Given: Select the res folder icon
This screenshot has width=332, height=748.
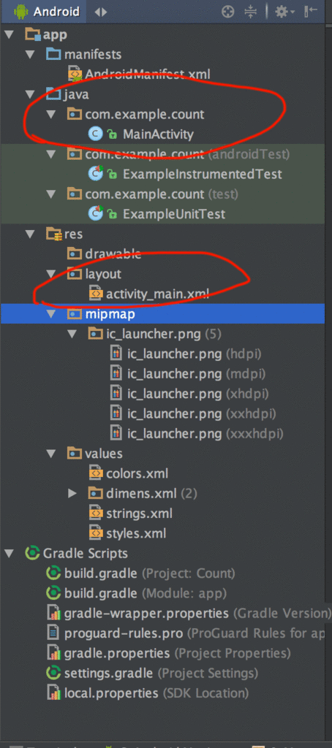Looking at the screenshot, I should point(53,234).
